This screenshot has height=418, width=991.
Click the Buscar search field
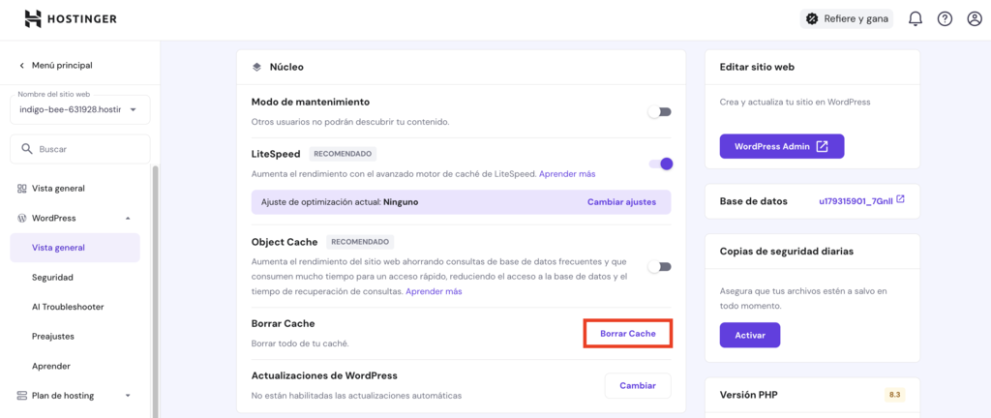coord(79,149)
